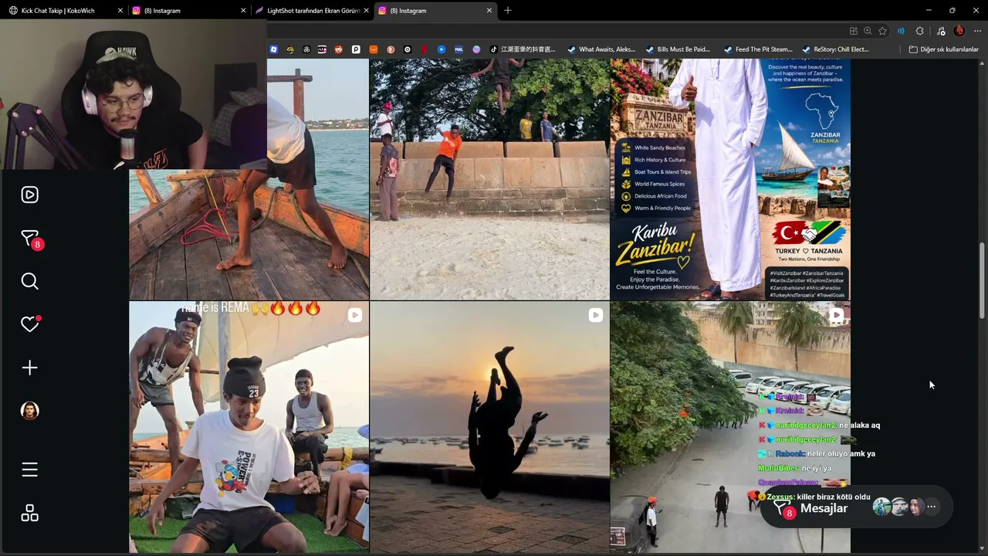This screenshot has width=988, height=556.
Task: Open the media control music icon
Action: coord(940,31)
